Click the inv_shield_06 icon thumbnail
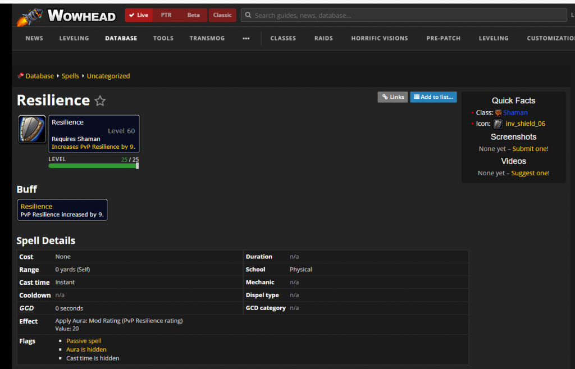The width and height of the screenshot is (575, 369). coord(498,124)
